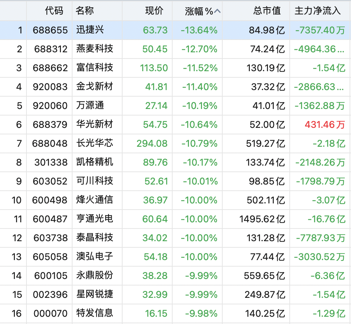Click stock code 000070
Screen dimensions: 351x324
(x=51, y=313)
